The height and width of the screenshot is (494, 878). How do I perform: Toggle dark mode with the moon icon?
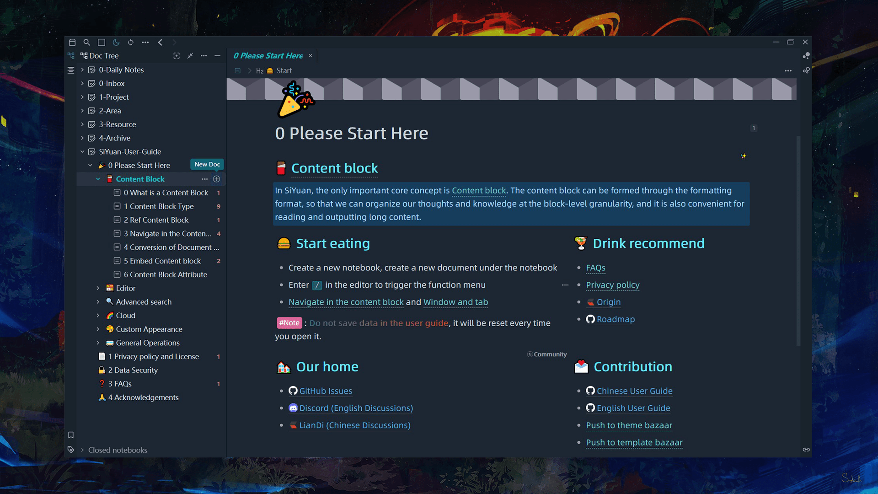tap(116, 42)
